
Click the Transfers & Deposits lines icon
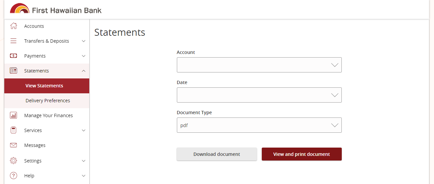click(13, 41)
